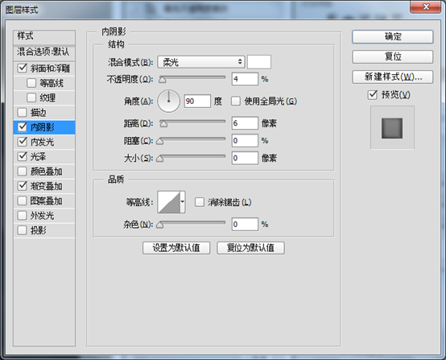446x360 pixels.
Task: Focus the 杂色 value field
Action: coord(245,224)
